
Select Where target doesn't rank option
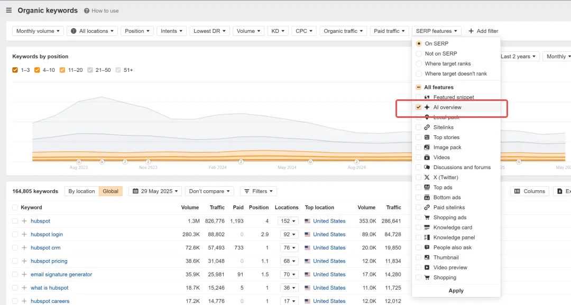[419, 73]
